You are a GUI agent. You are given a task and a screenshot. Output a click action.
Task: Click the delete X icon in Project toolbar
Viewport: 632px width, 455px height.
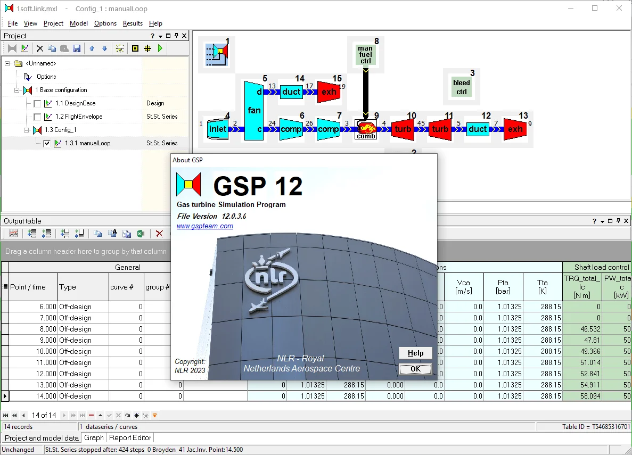39,48
